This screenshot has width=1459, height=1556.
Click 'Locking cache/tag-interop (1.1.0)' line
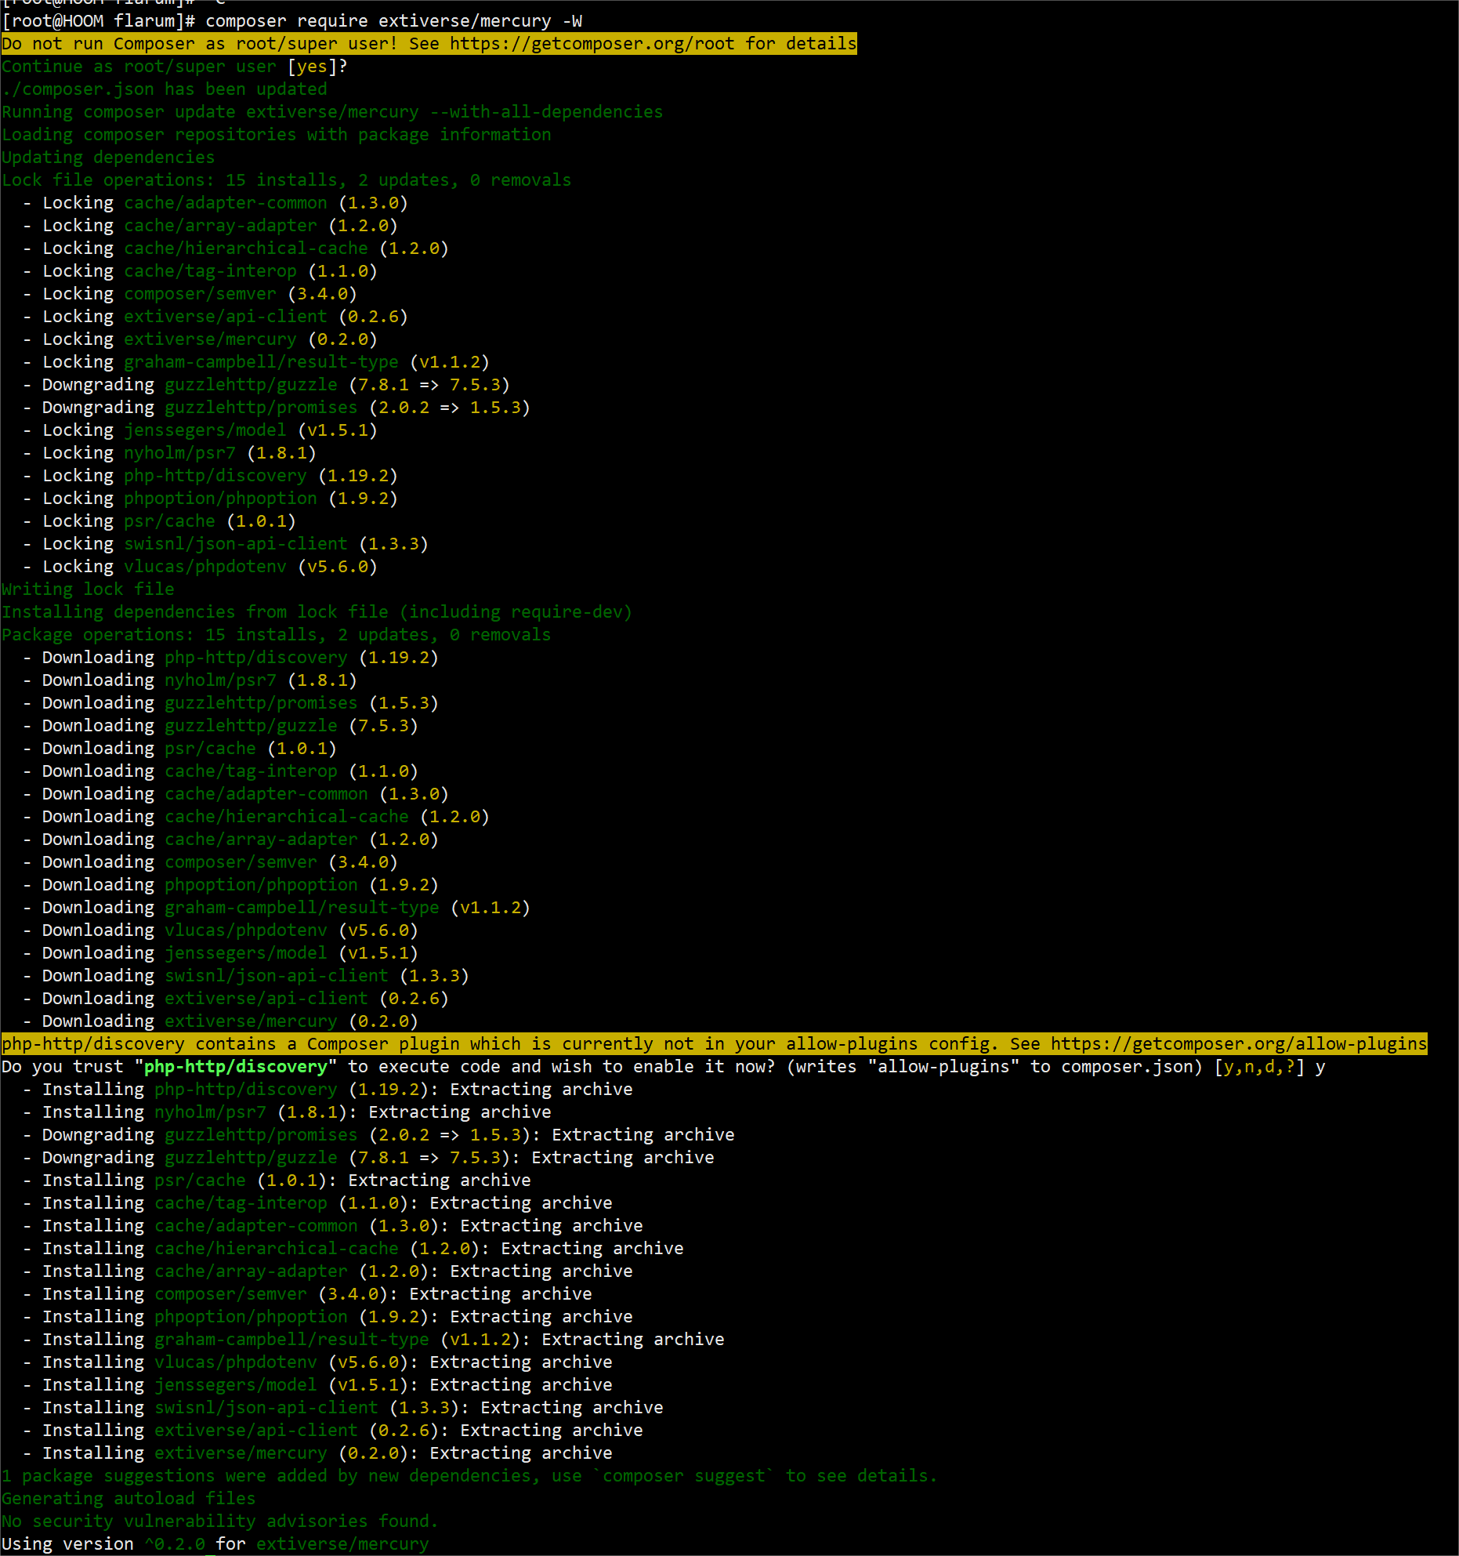[x=200, y=271]
